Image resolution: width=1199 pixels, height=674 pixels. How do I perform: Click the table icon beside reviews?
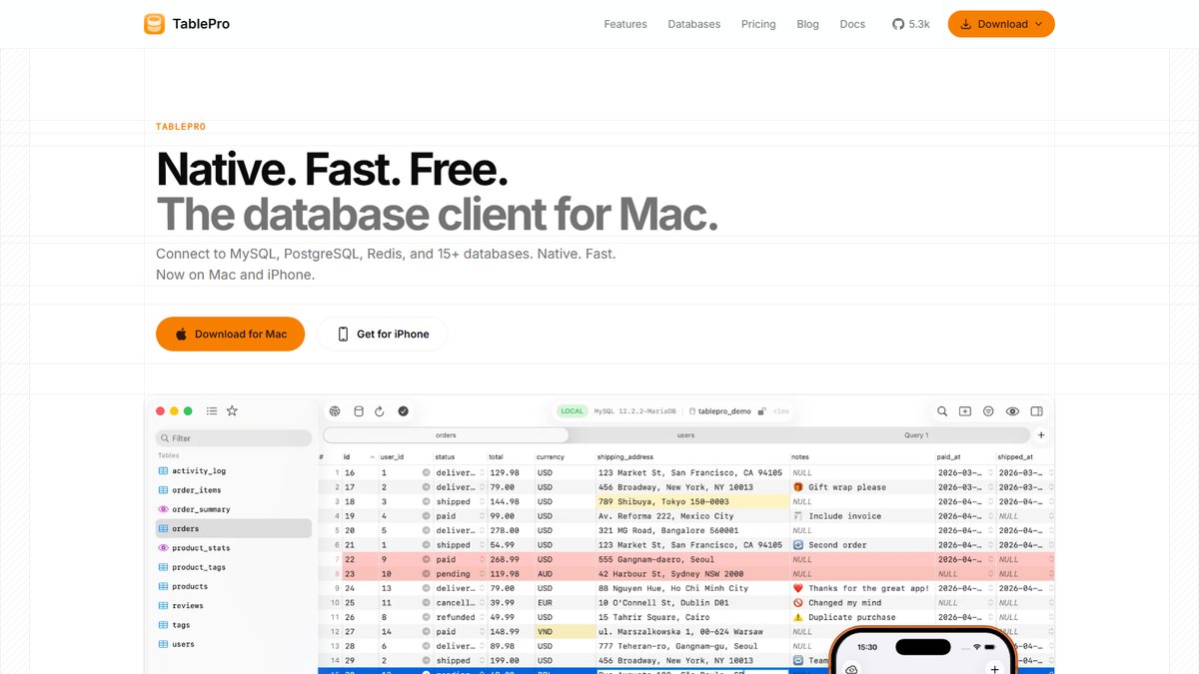[163, 605]
